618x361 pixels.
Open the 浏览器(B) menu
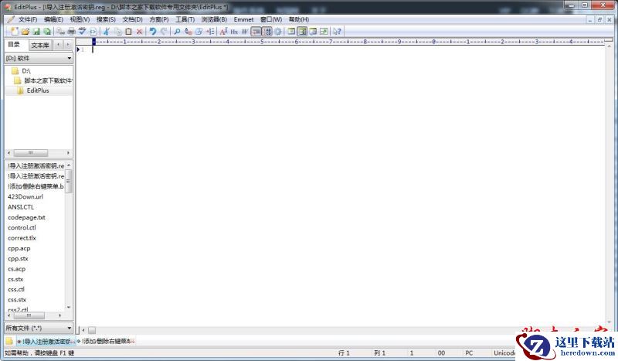tap(215, 19)
